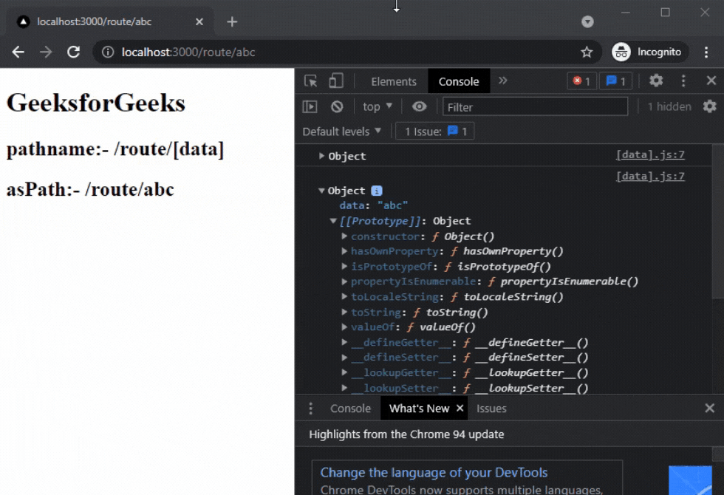Screen dimensions: 724x495
Task: Switch to the Elements tab
Action: click(x=393, y=81)
